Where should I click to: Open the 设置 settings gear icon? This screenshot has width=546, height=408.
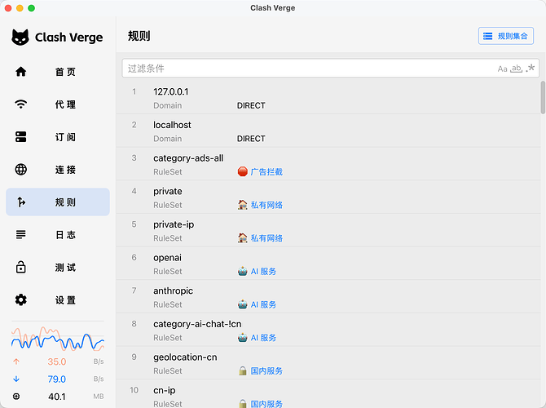(21, 299)
